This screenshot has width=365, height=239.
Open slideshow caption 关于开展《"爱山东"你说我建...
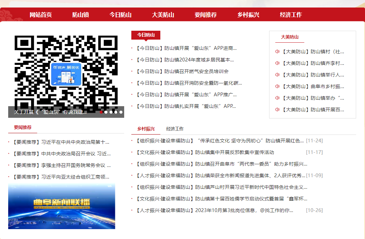[x=50, y=112]
